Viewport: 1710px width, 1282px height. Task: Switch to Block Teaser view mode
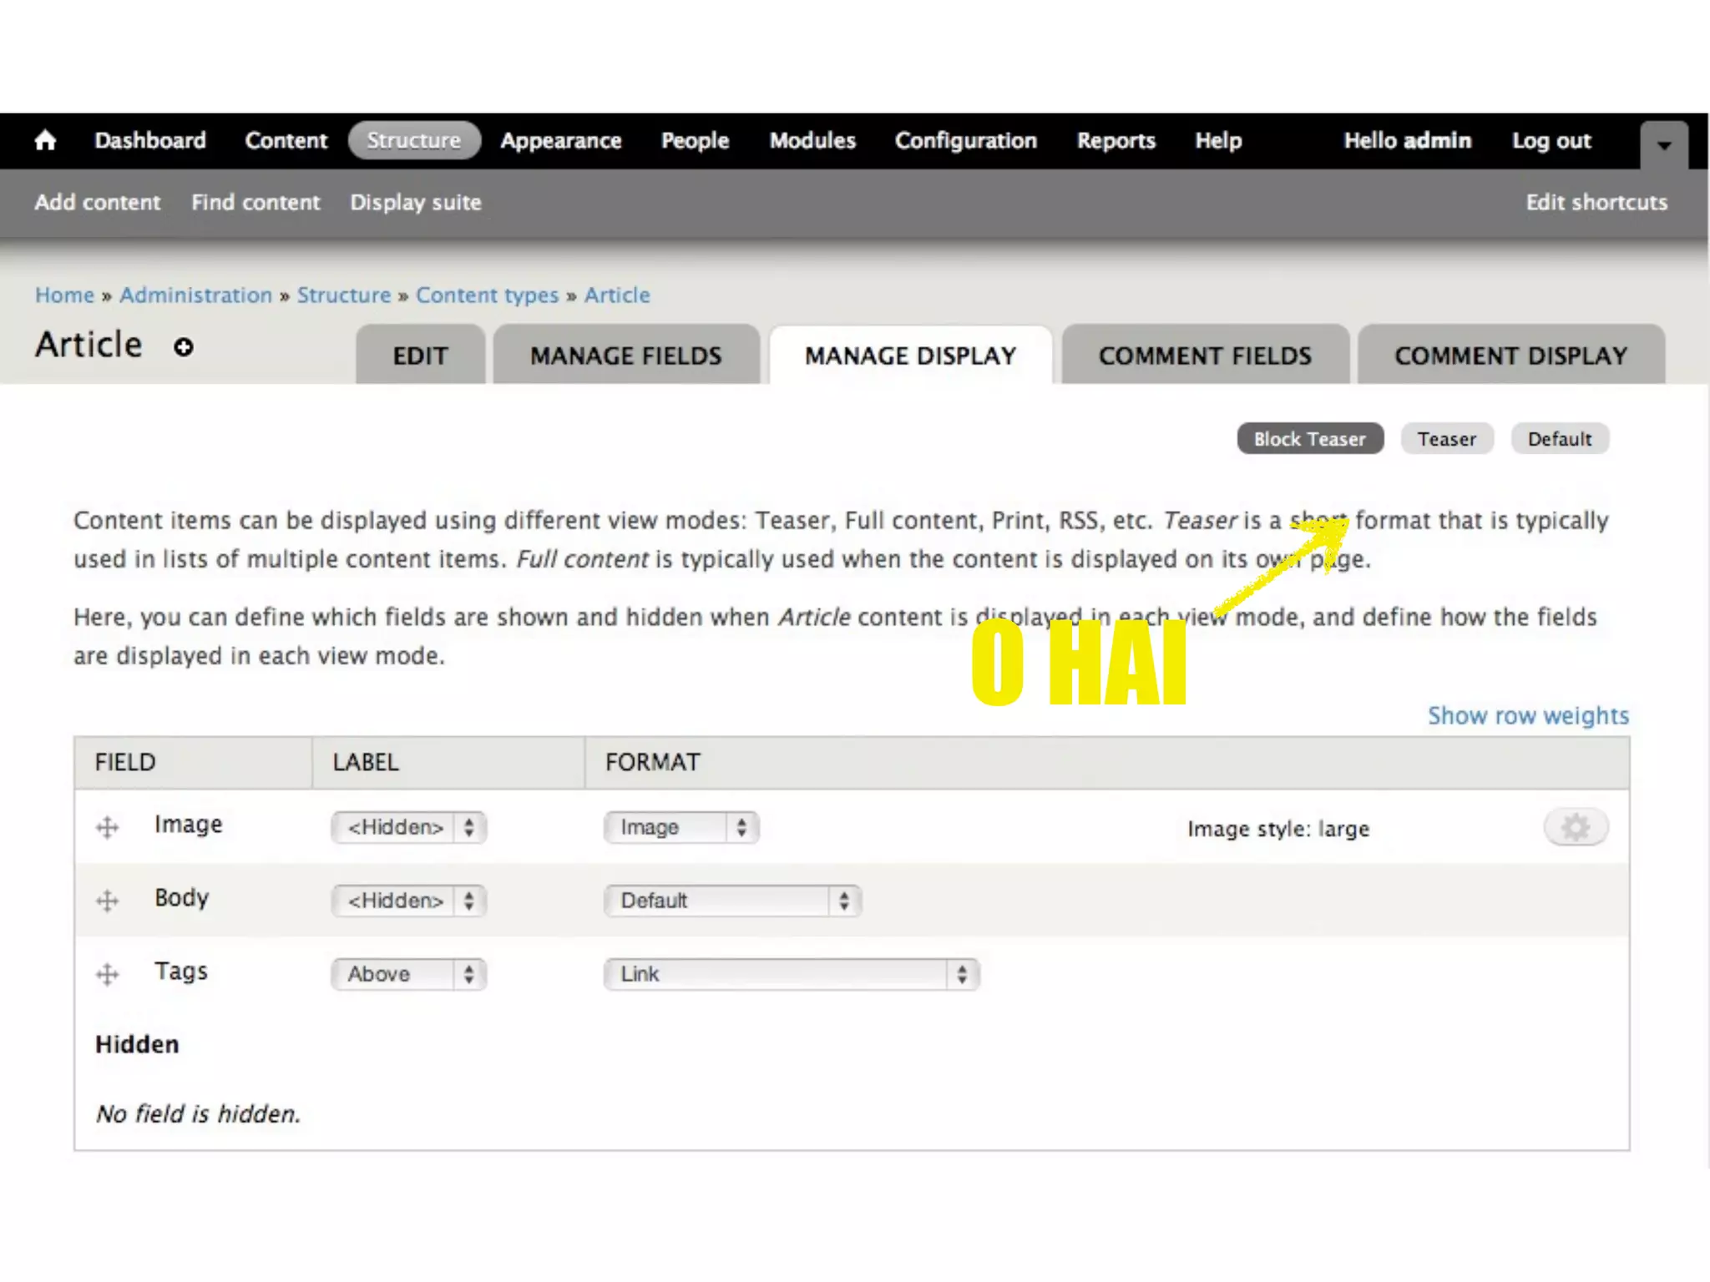1309,439
